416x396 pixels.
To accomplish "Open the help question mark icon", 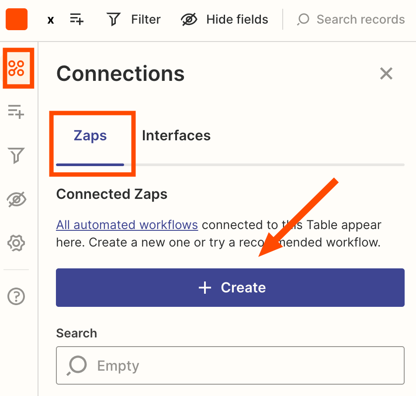I will 16,296.
